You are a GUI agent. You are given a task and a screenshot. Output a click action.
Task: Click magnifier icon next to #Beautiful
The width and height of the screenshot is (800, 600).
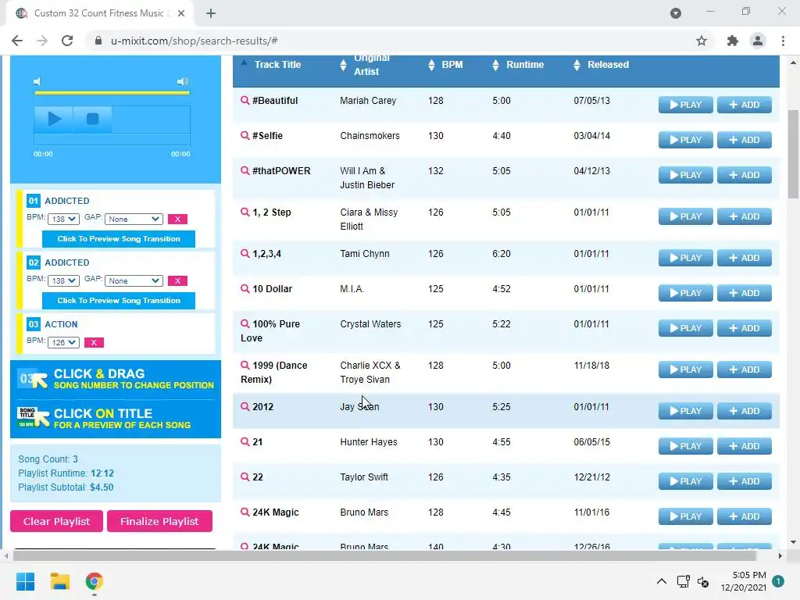coord(245,101)
